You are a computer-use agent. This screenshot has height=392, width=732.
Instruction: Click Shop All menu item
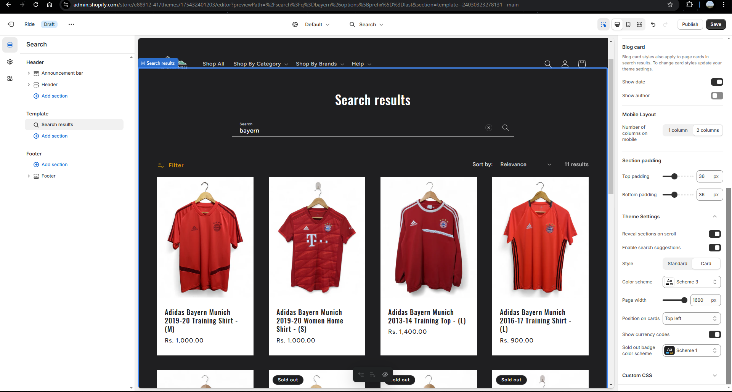[213, 64]
